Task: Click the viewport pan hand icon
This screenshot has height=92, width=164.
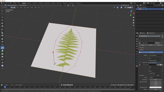Action: [x=133, y=20]
